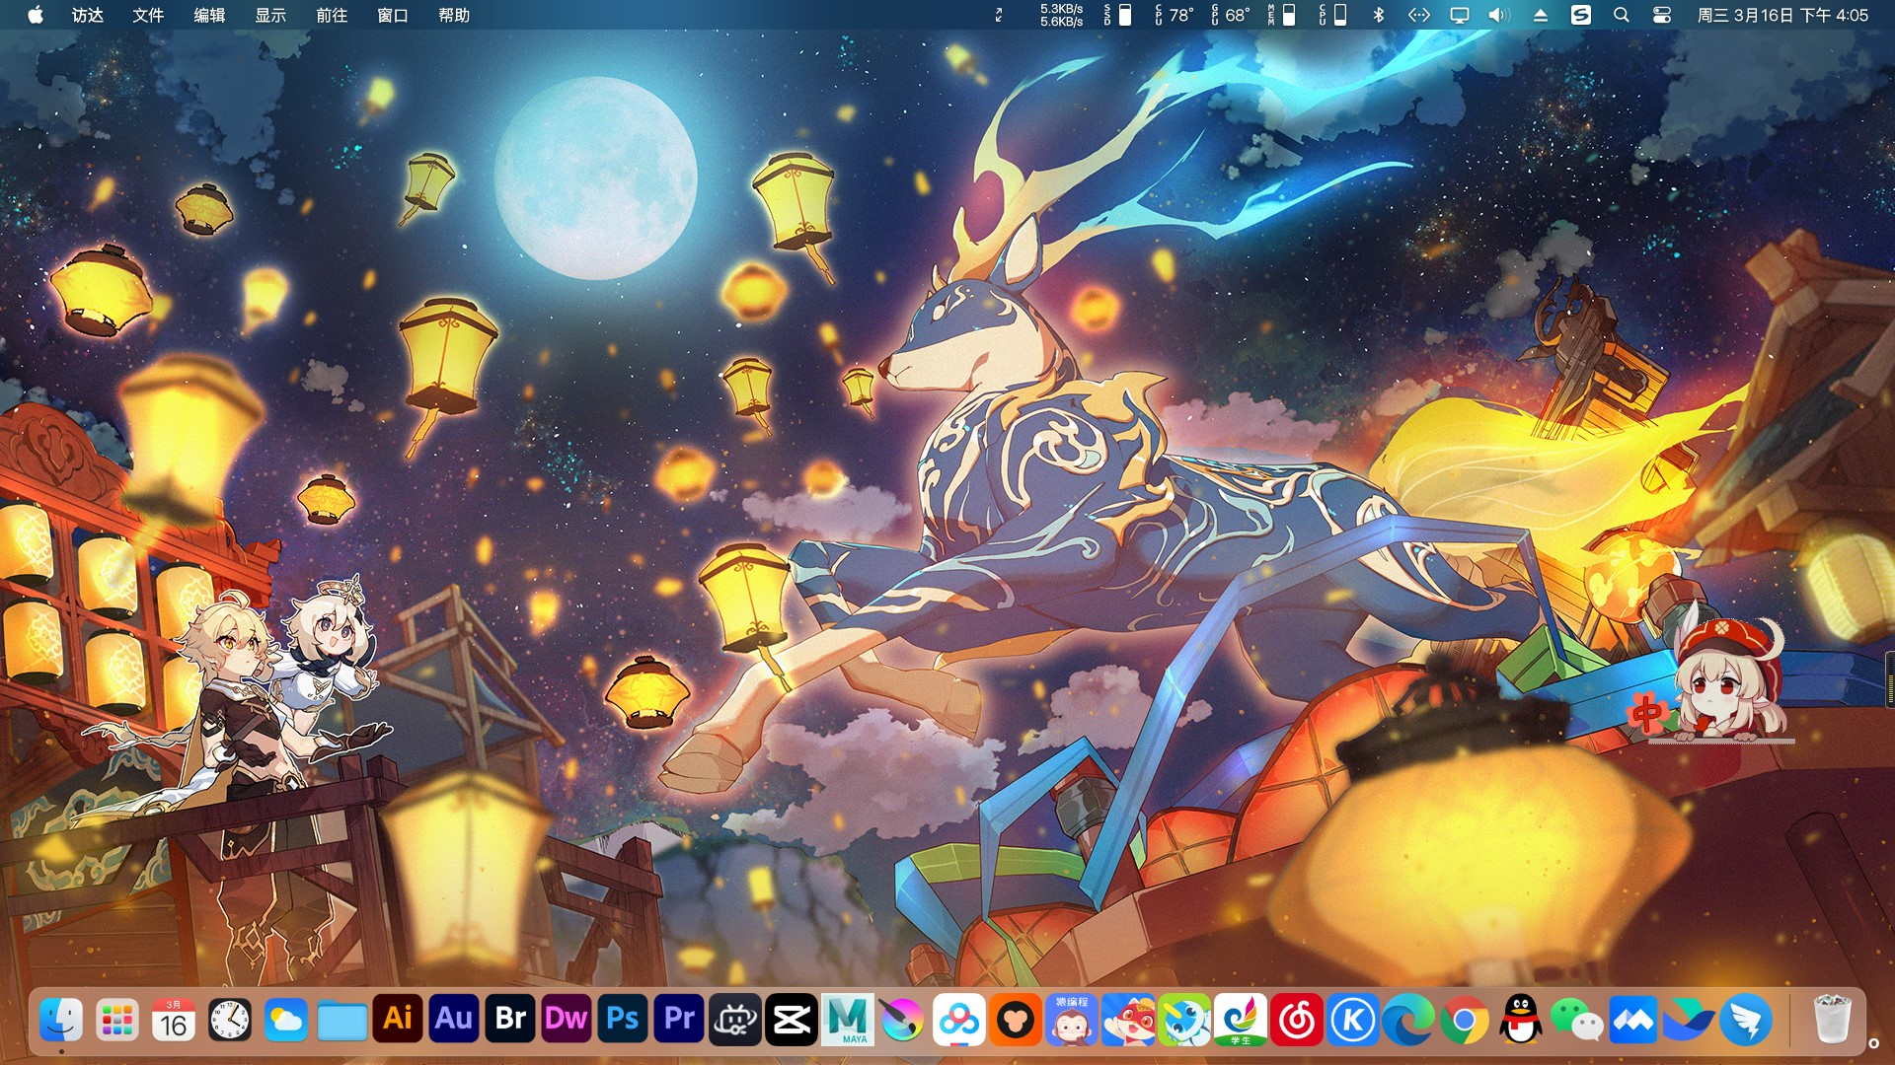This screenshot has height=1065, width=1895.
Task: Open NetEase Cloud Music from the dock
Action: coord(1297,1020)
